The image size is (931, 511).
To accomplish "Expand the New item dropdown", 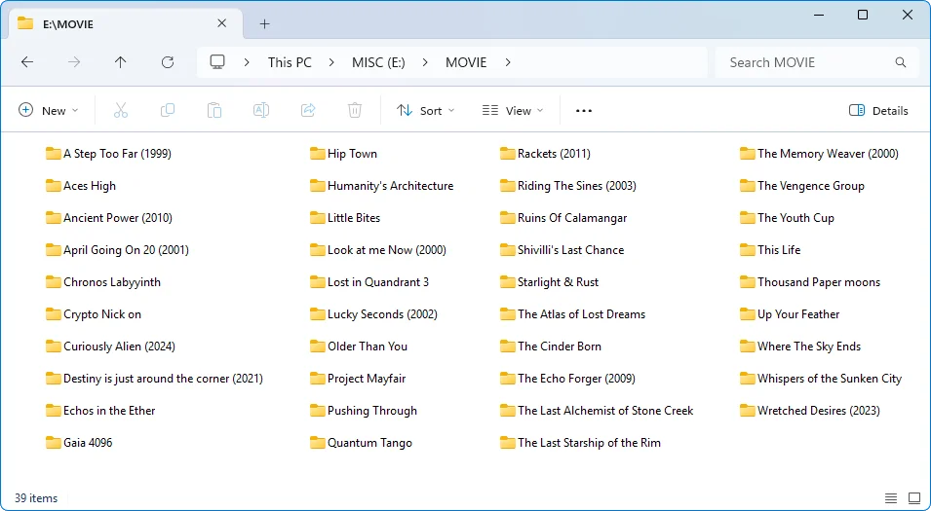I will pos(48,110).
